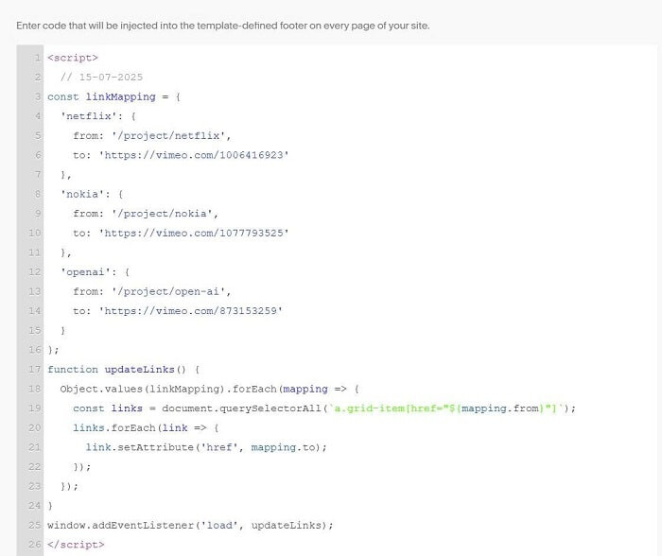Click line number 7 in the gutter

[38, 175]
